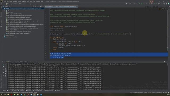Expand External Libraries node

click(3, 35)
